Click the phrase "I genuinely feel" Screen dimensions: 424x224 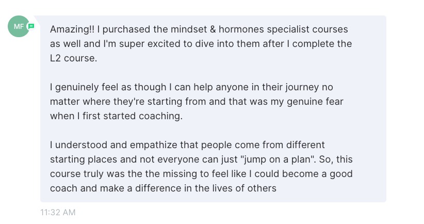pos(84,87)
